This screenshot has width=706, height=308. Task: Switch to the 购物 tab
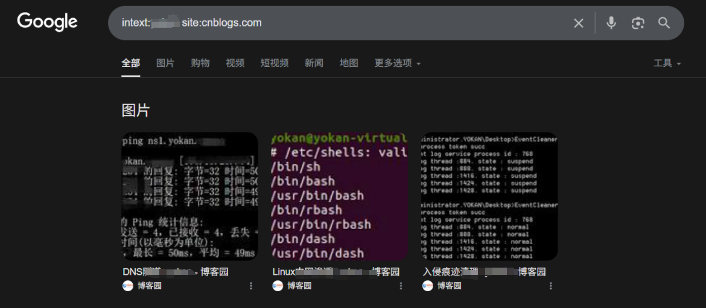point(200,63)
